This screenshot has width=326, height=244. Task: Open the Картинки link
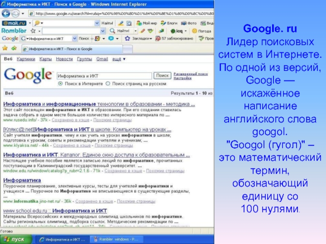26,59
